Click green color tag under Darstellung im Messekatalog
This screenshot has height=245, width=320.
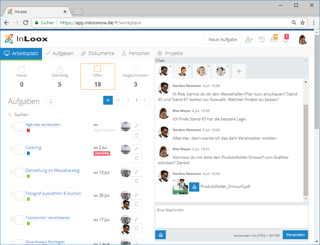pos(28,176)
